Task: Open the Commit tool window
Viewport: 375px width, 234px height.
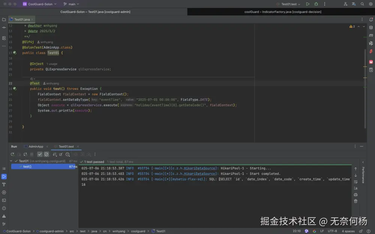Action: 4,27
